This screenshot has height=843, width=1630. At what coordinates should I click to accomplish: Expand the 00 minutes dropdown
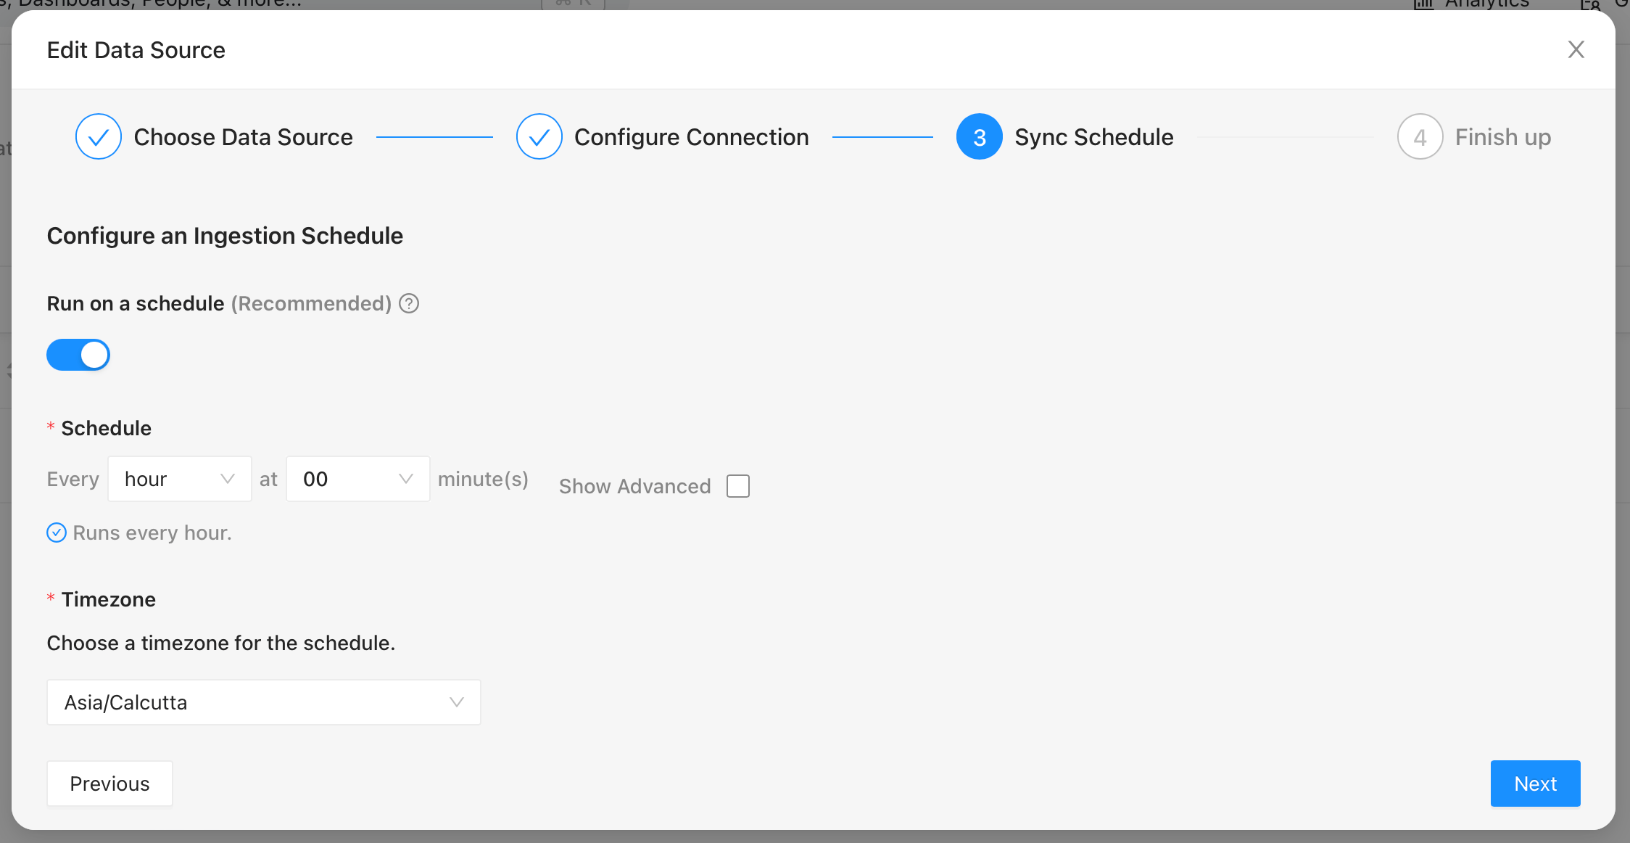(x=357, y=479)
